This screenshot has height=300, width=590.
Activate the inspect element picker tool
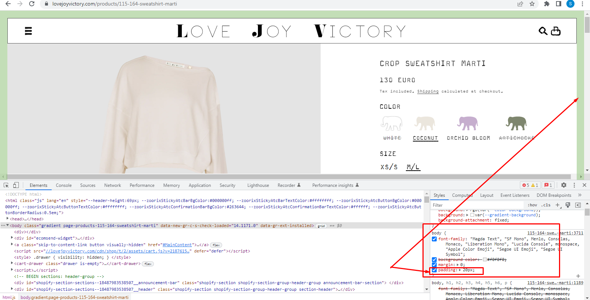tap(6, 185)
